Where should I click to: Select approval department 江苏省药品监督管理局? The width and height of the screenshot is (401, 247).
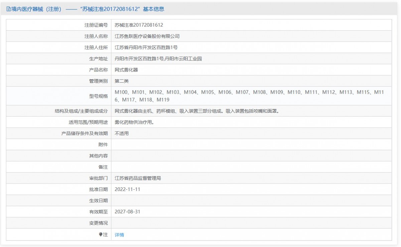click(x=138, y=178)
